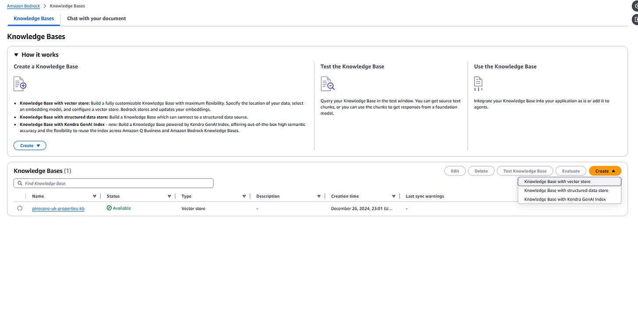Open the pinecone-uk-properties-kb link

click(x=58, y=208)
